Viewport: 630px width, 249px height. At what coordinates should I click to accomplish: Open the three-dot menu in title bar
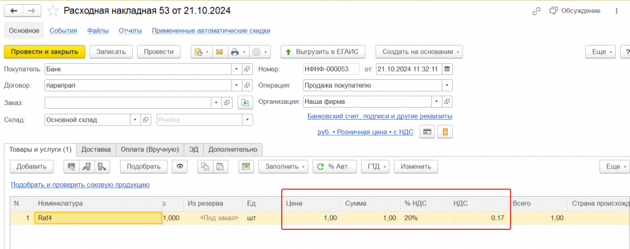[616, 11]
